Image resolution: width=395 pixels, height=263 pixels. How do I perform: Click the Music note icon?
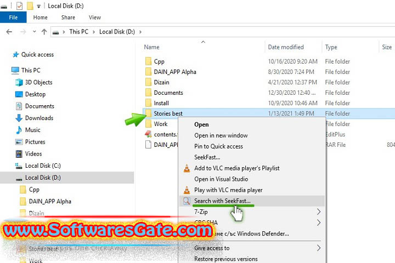(19, 130)
